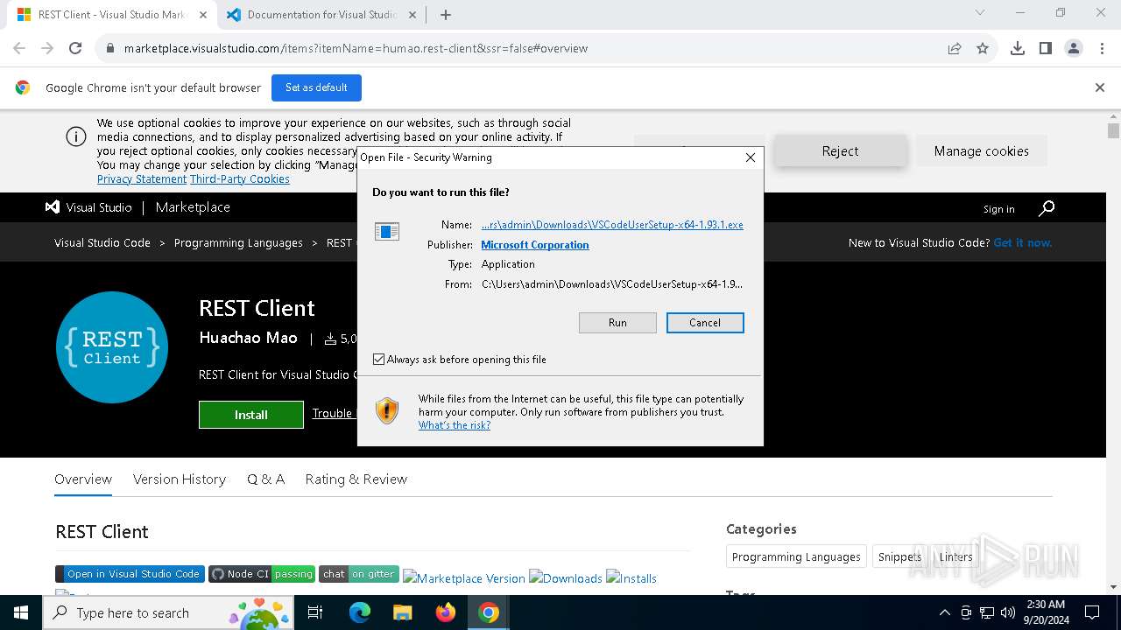Select the Version History tab
Image resolution: width=1121 pixels, height=630 pixels.
tap(180, 479)
